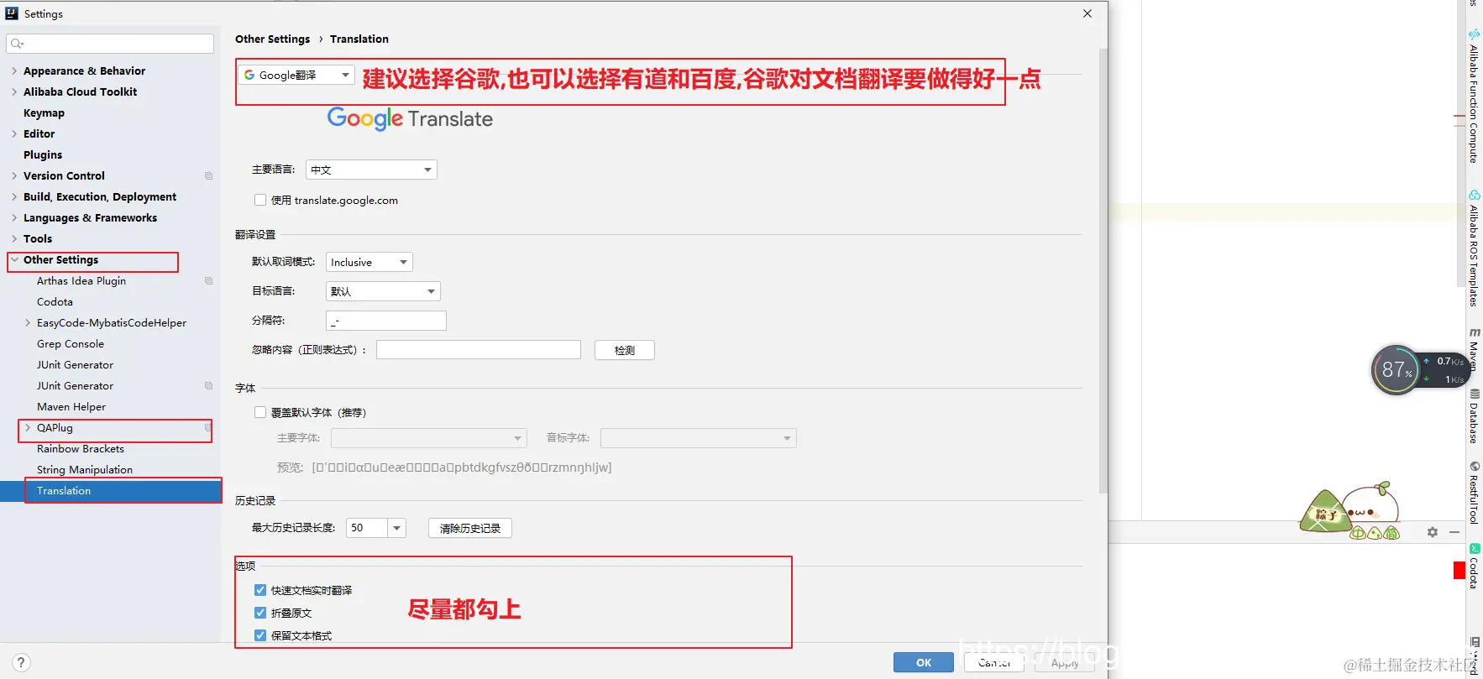Select Alibaba Cloud Toolkit node
The height and width of the screenshot is (679, 1483).
pos(80,92)
